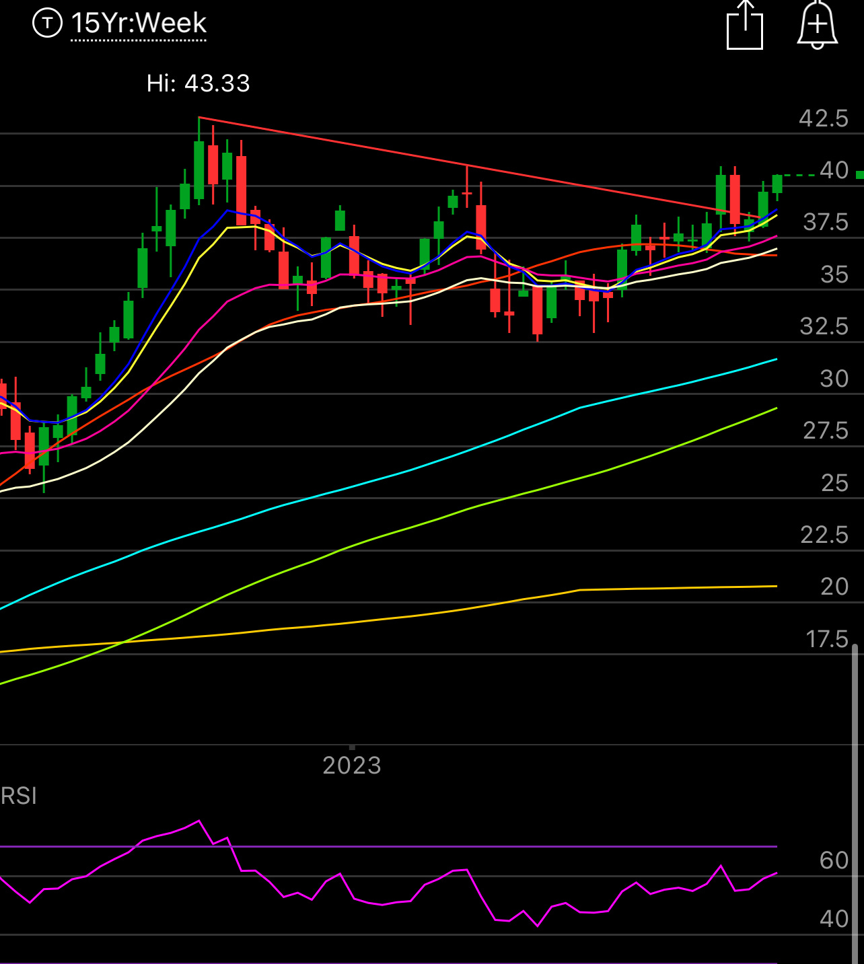Tap the circled T timeframe icon
864x964 pixels.
(x=47, y=24)
